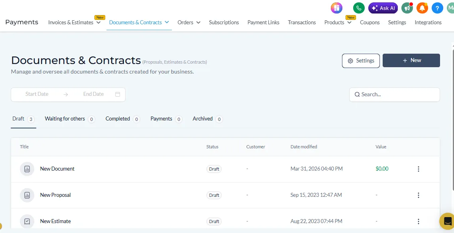Open the megaphone announcements icon

[407, 8]
